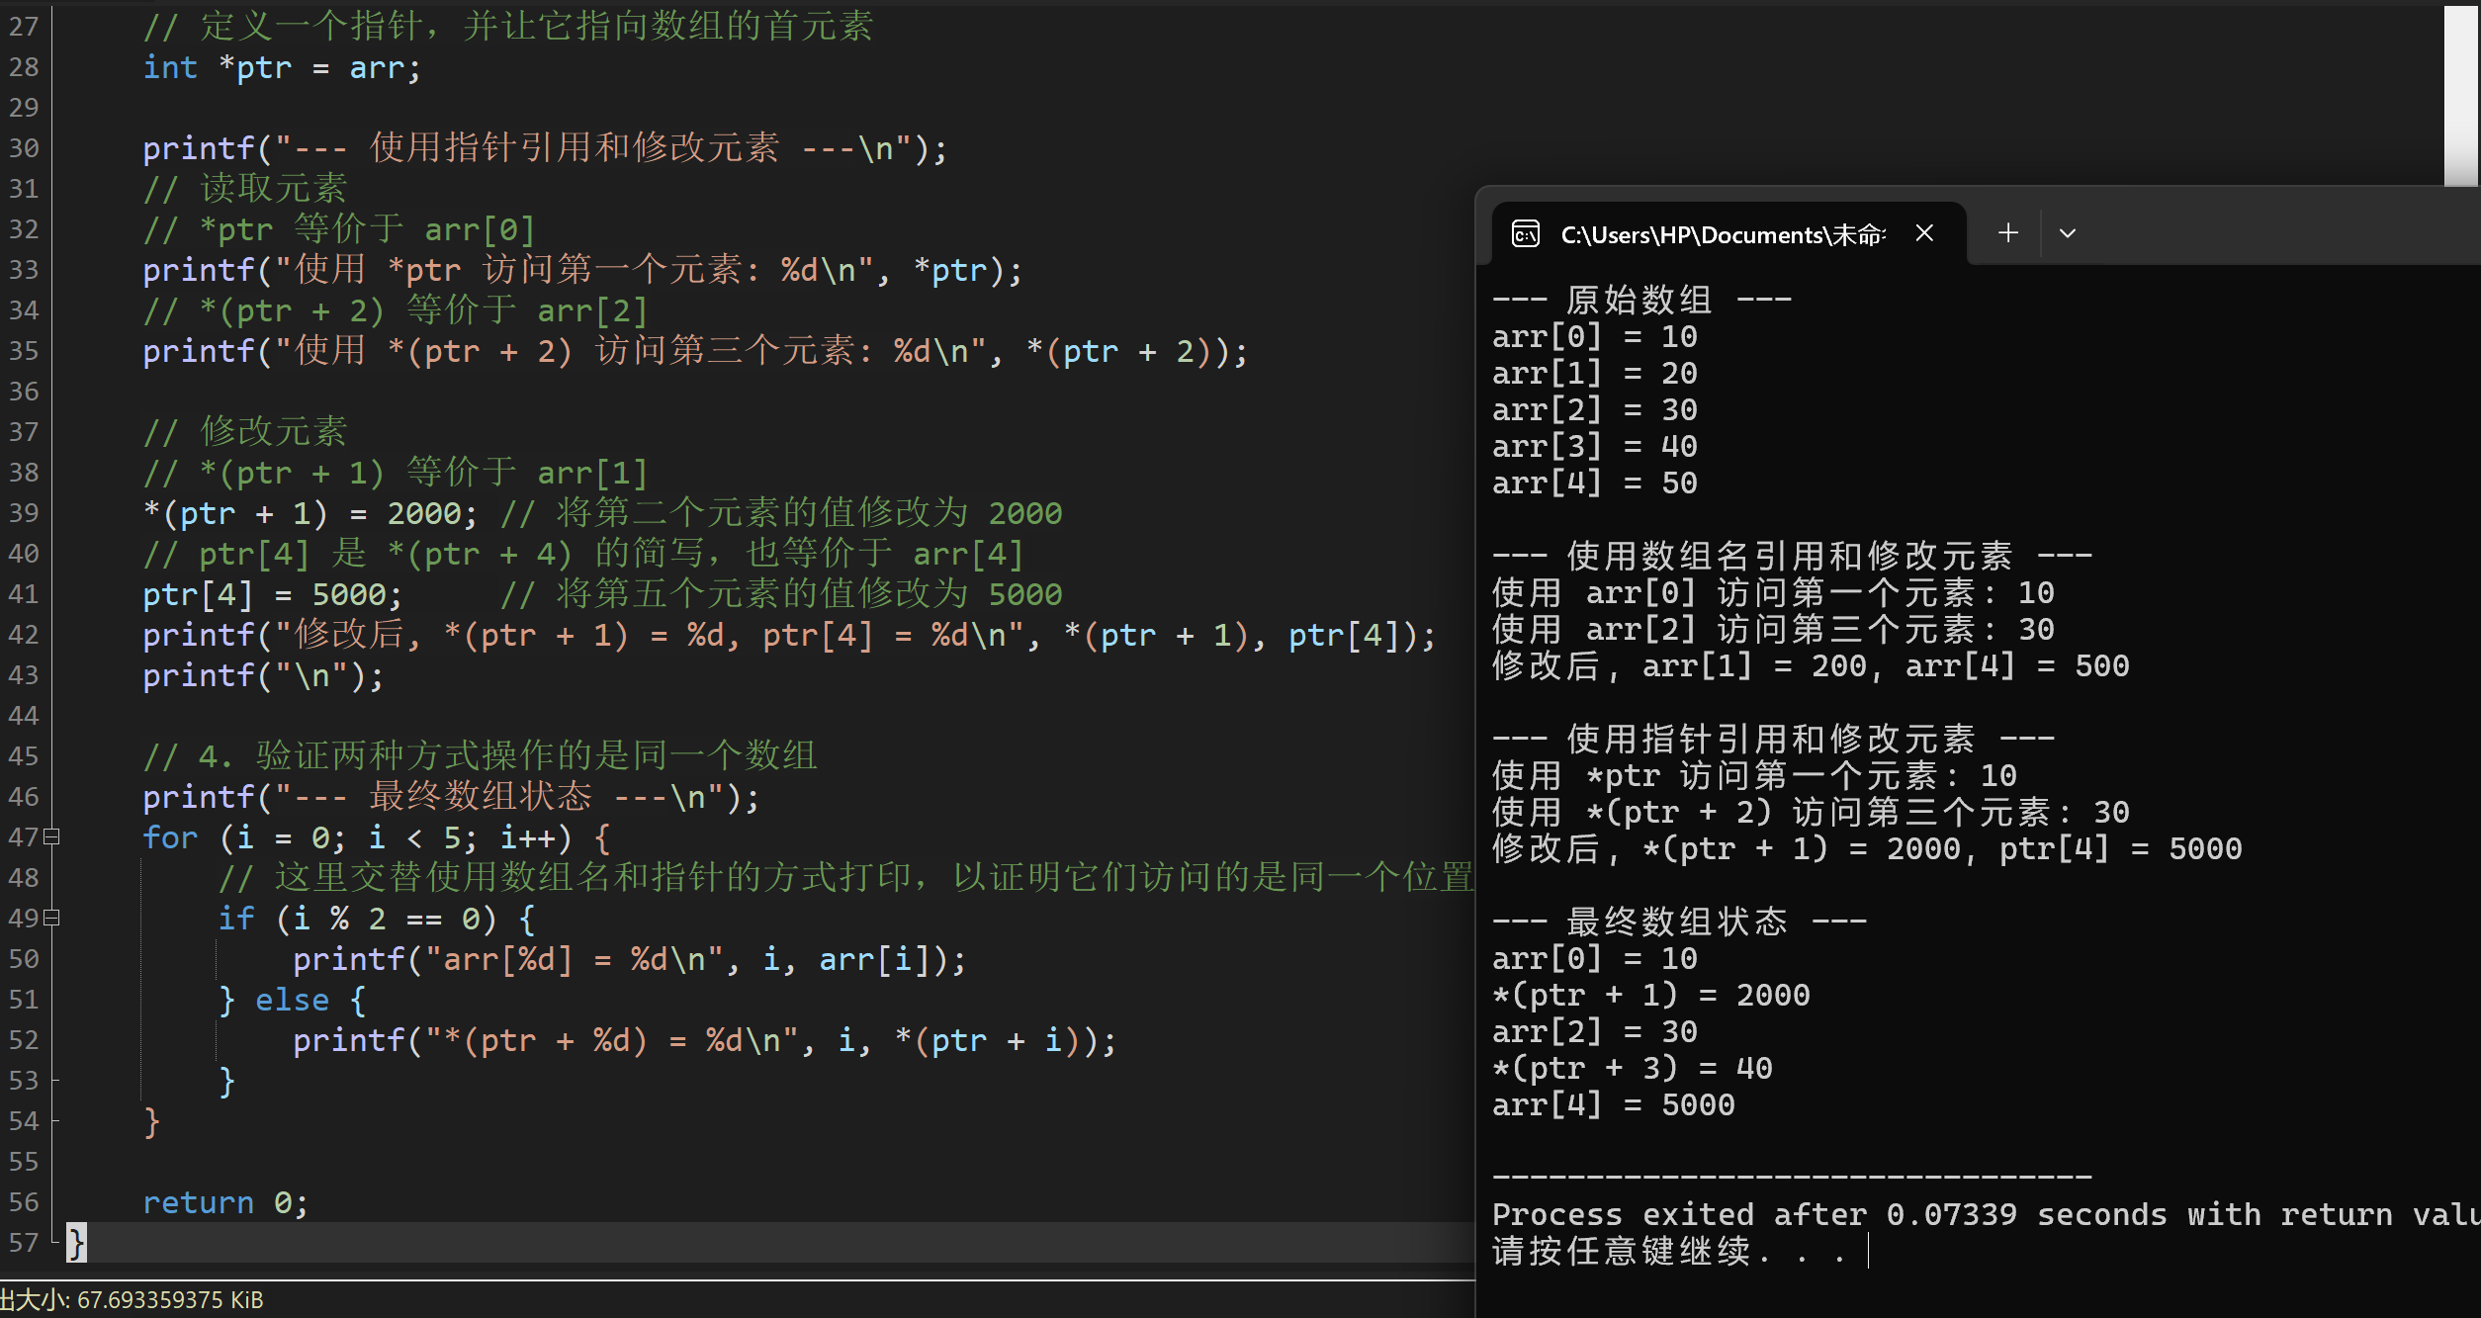2481x1318 pixels.
Task: Select the terminal tab titled C:\Users\HP\Documents
Action: pos(1721,234)
